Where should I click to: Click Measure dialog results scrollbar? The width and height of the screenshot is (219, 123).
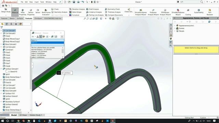point(63,52)
